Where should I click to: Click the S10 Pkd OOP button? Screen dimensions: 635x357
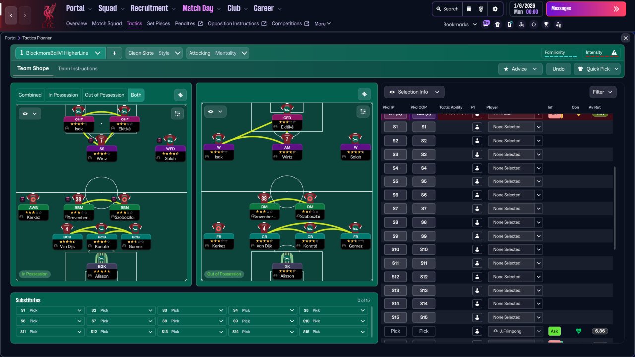click(424, 249)
